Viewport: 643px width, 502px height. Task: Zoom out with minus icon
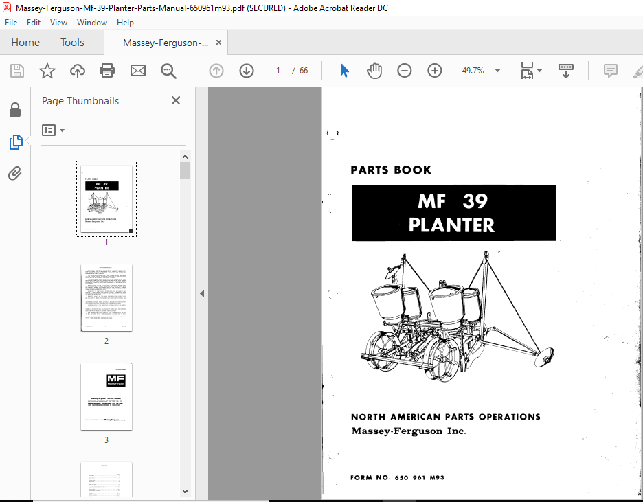point(405,71)
